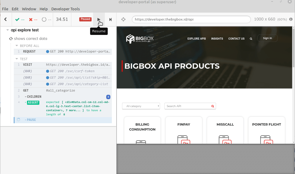Select the GET #all_categorize command
This screenshot has height=174, width=295.
[x=63, y=90]
